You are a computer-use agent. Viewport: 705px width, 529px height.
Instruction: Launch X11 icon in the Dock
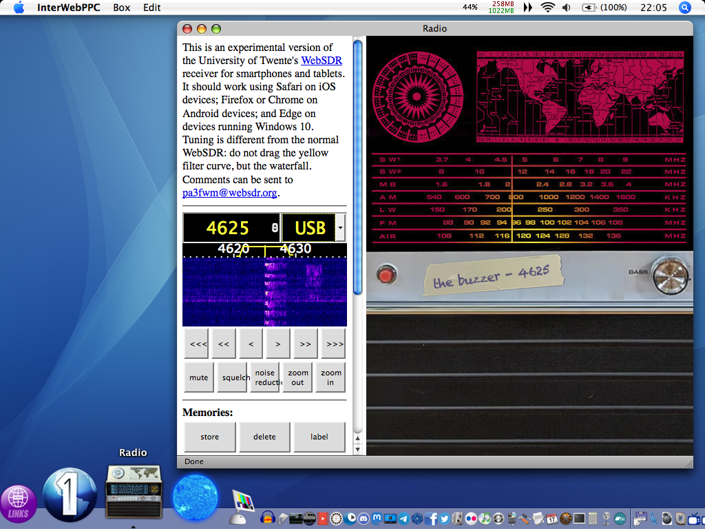pos(566,519)
